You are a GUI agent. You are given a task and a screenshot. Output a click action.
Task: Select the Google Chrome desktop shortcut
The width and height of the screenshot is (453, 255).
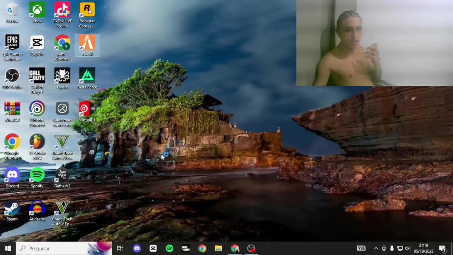click(12, 147)
